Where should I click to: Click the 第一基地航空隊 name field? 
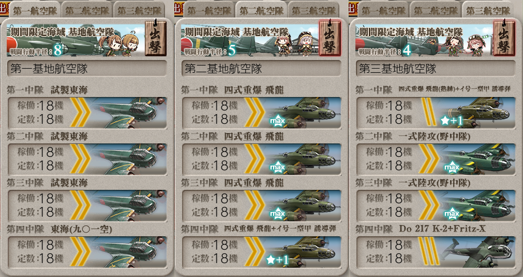pyautogui.click(x=87, y=69)
